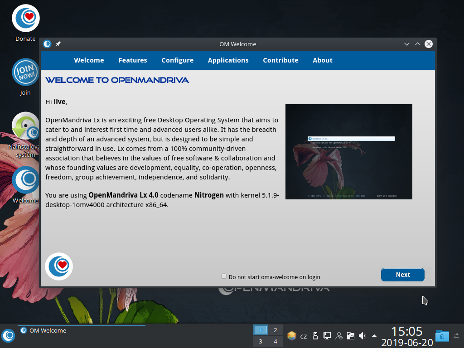Screen dimensions: 464x348
Task: Click the CZ keyboard layout indicator
Action: [x=303, y=337]
